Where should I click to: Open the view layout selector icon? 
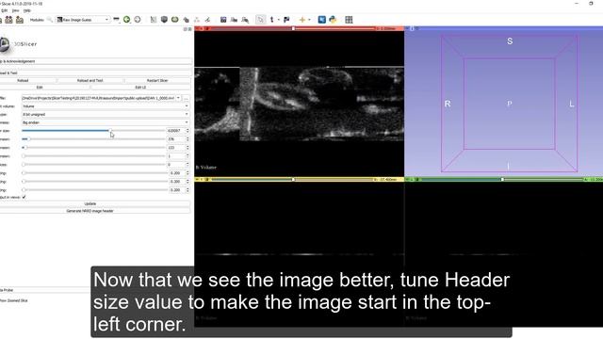point(349,20)
